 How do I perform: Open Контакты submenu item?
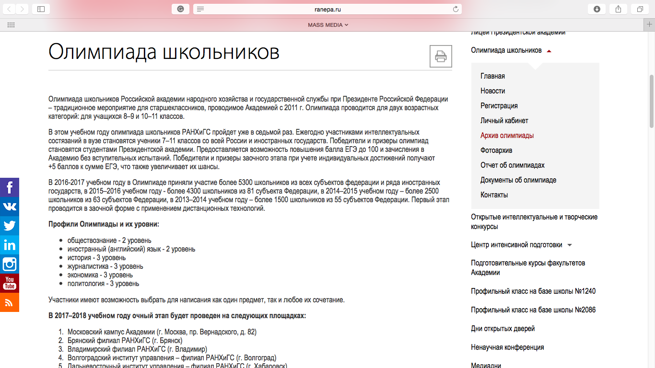(494, 195)
